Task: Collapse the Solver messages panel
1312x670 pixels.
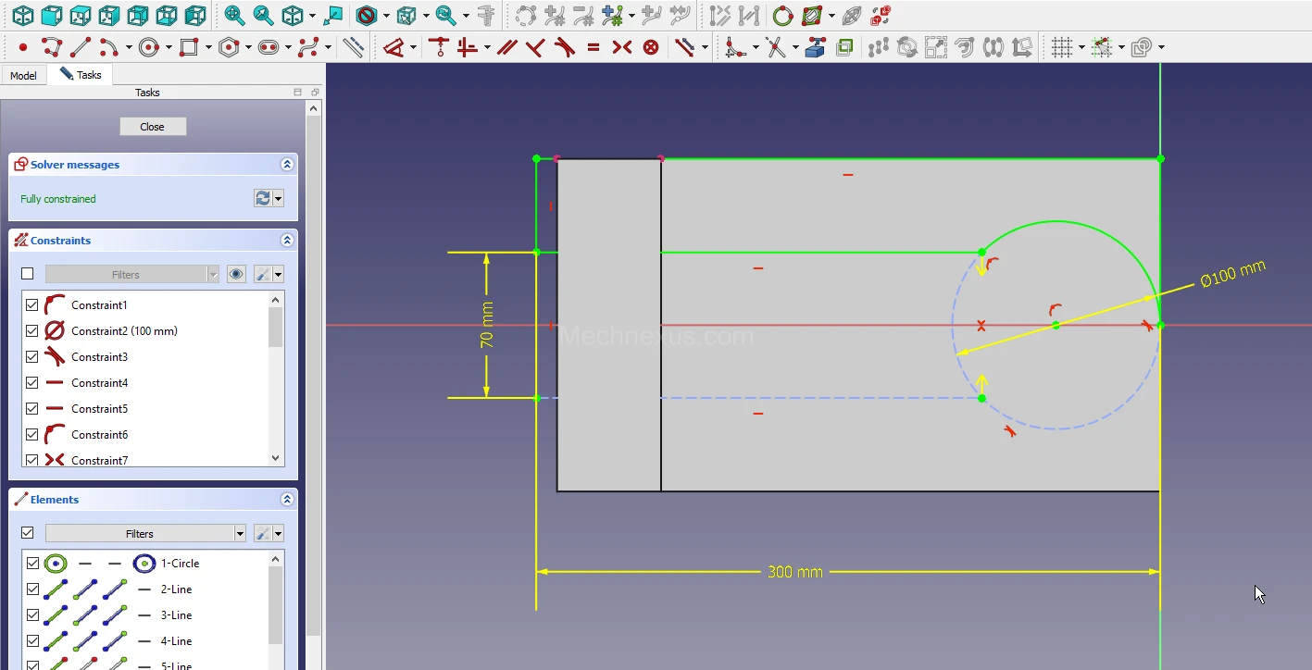Action: [287, 165]
